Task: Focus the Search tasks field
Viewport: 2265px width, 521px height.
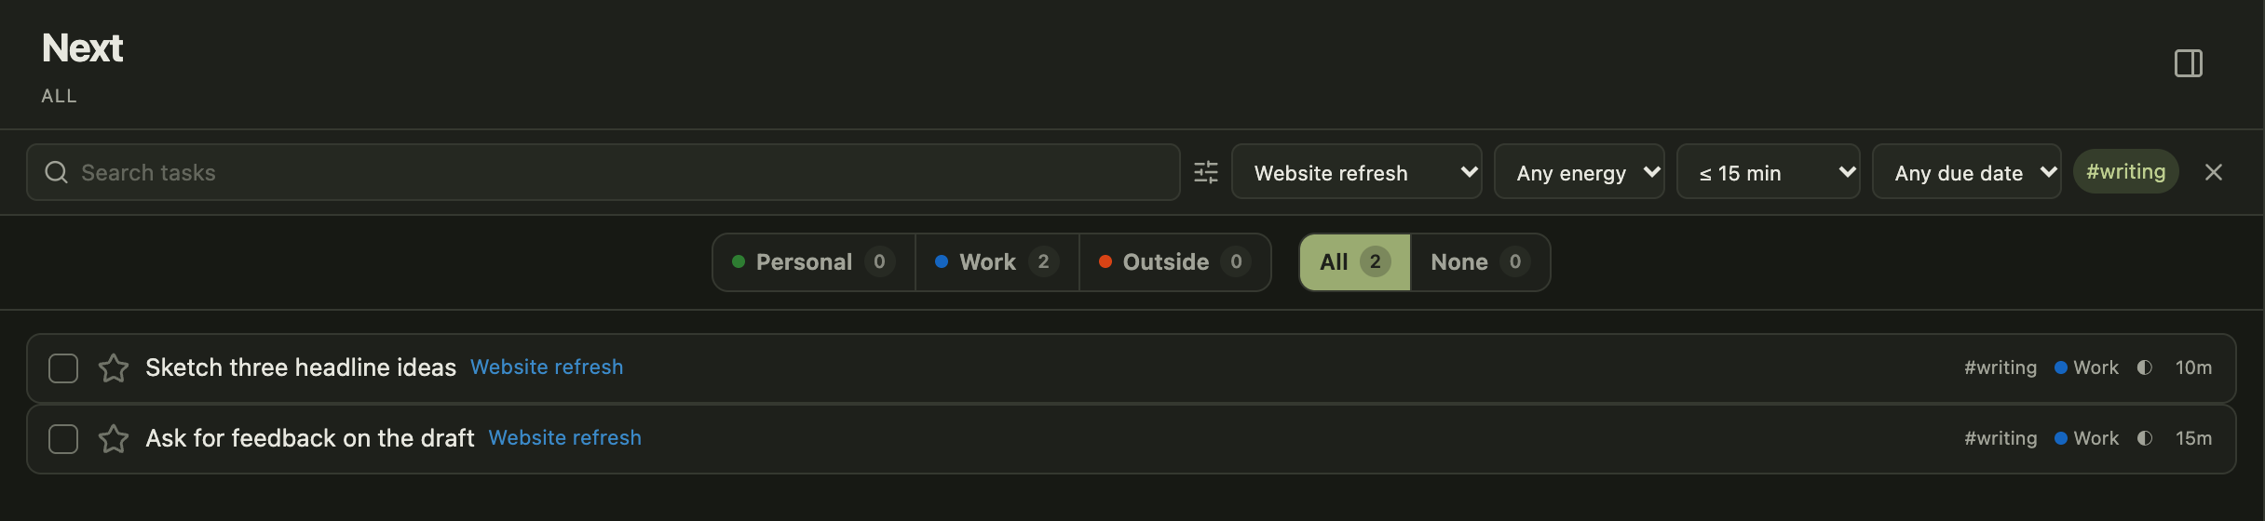Action: click(x=604, y=172)
